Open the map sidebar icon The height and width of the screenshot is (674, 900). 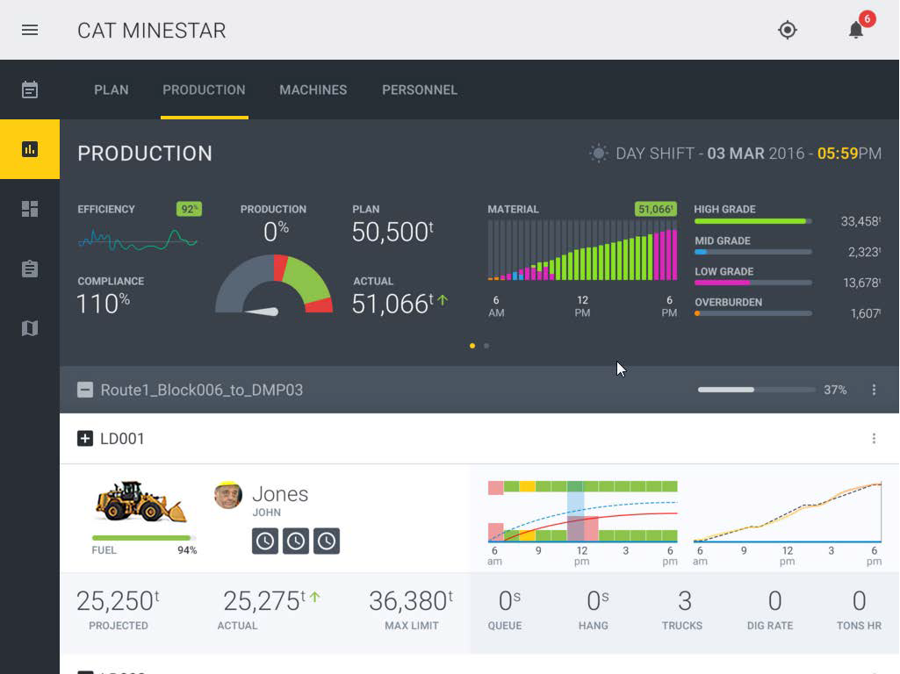(30, 328)
